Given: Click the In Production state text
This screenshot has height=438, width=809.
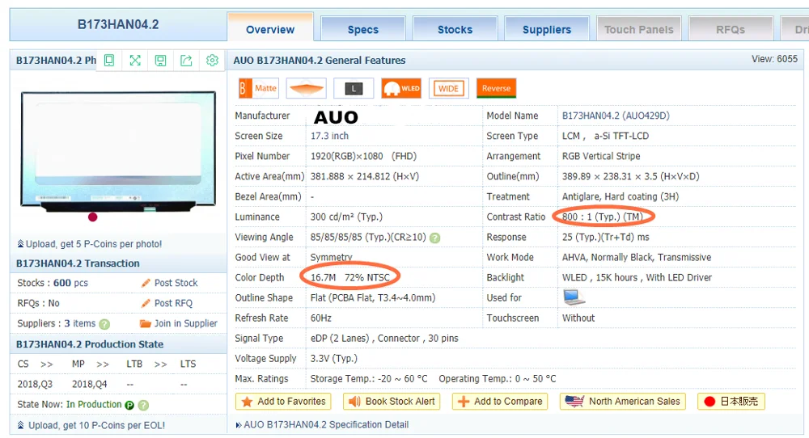Looking at the screenshot, I should (x=93, y=405).
